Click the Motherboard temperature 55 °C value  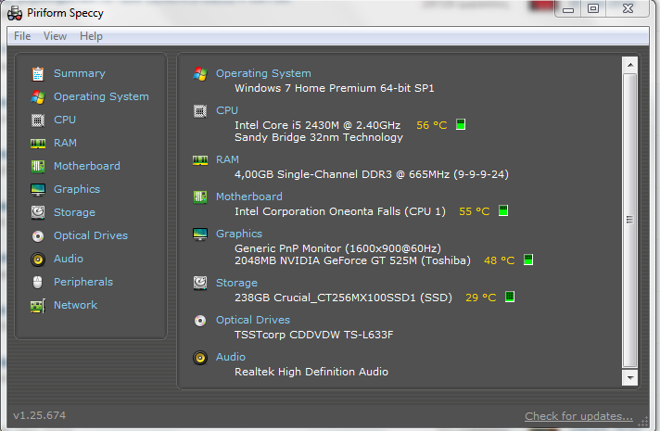[475, 211]
